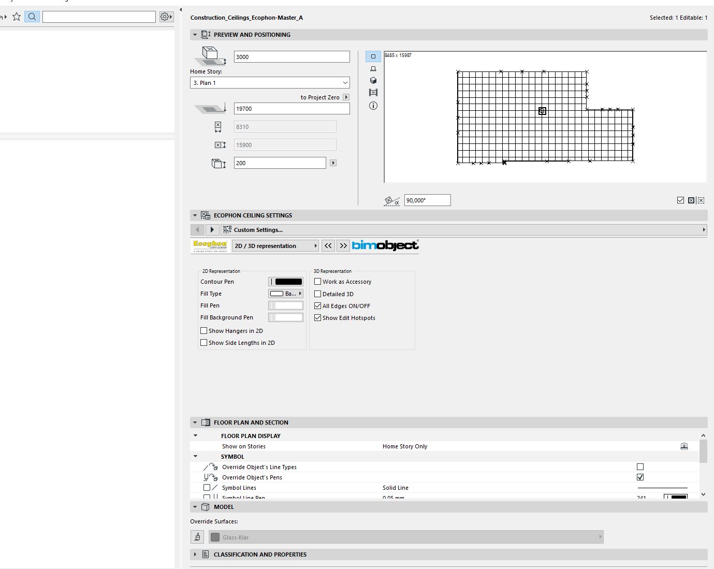The width and height of the screenshot is (714, 569).
Task: Click the double-left arrow page button
Action: click(x=328, y=246)
